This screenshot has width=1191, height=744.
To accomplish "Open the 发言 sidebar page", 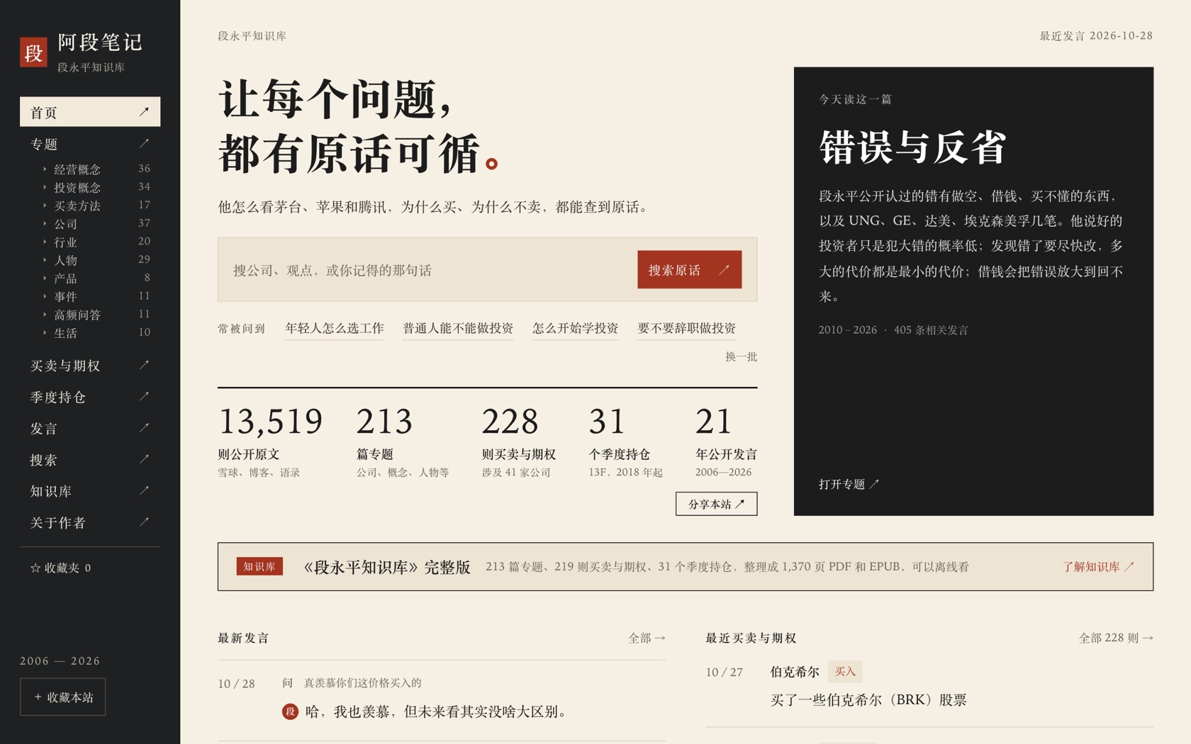I will point(90,429).
